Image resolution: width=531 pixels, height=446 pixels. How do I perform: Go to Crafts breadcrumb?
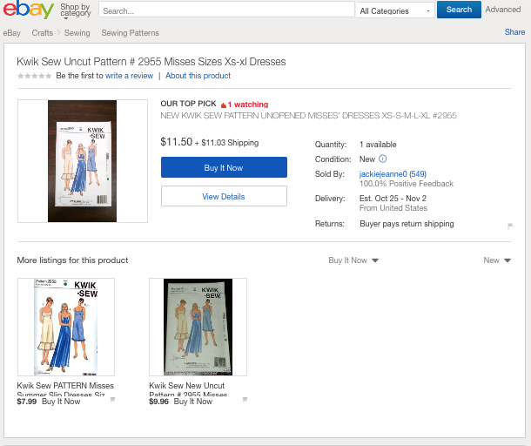(x=42, y=33)
